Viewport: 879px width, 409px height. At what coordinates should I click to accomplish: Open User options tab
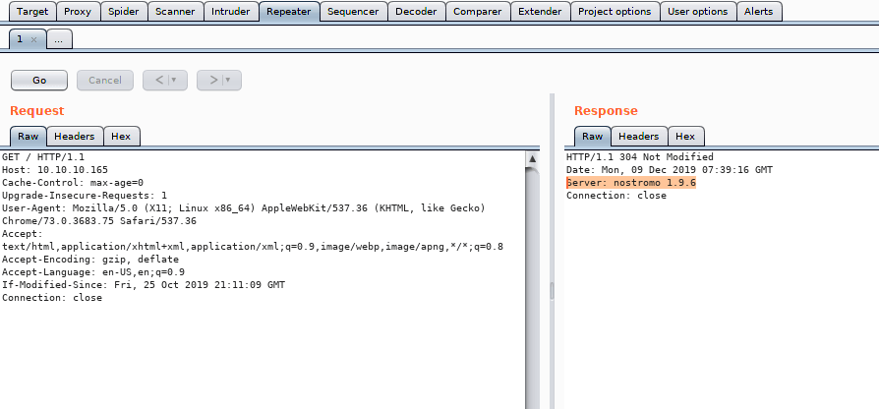697,11
